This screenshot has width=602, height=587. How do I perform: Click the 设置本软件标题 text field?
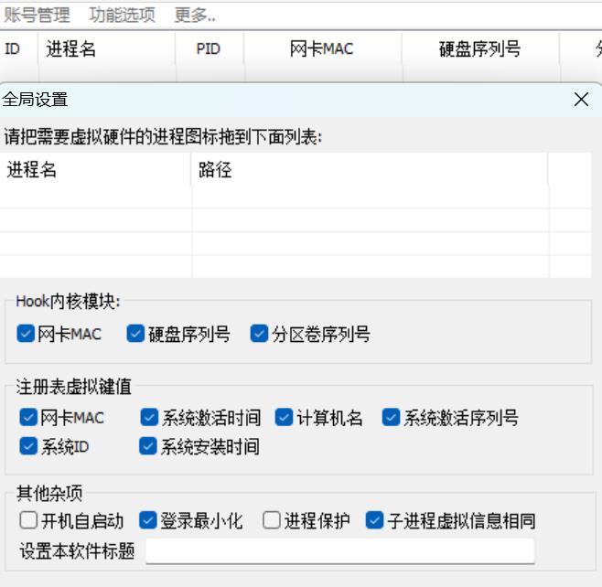pyautogui.click(x=339, y=551)
